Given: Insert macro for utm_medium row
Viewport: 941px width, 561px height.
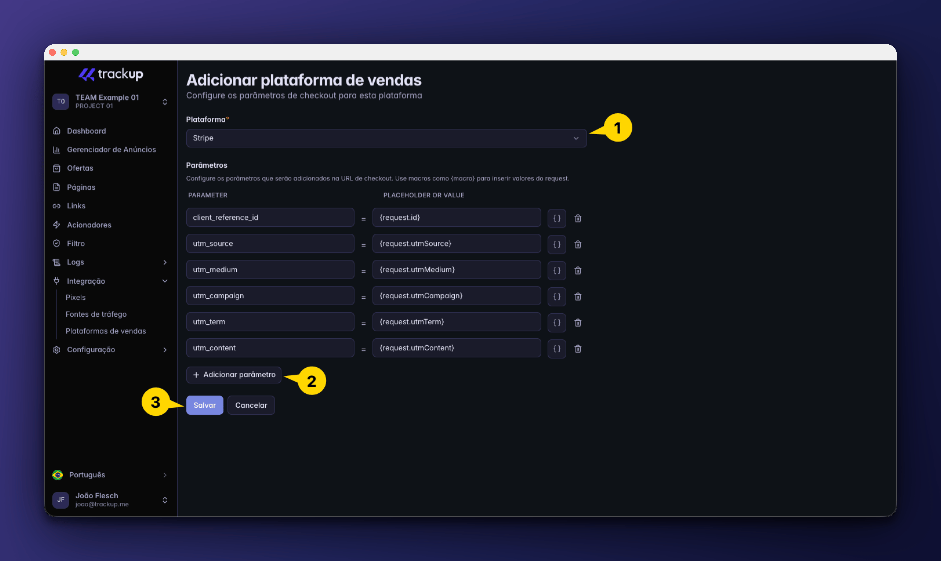Looking at the screenshot, I should point(556,270).
